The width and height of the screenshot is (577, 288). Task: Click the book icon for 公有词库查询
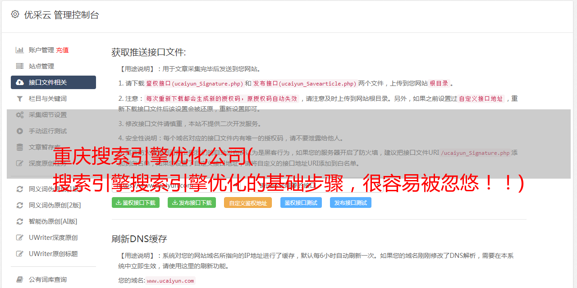click(20, 279)
